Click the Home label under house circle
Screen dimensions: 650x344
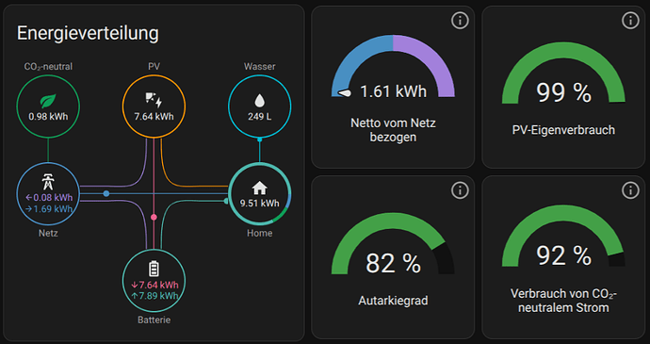tap(259, 233)
